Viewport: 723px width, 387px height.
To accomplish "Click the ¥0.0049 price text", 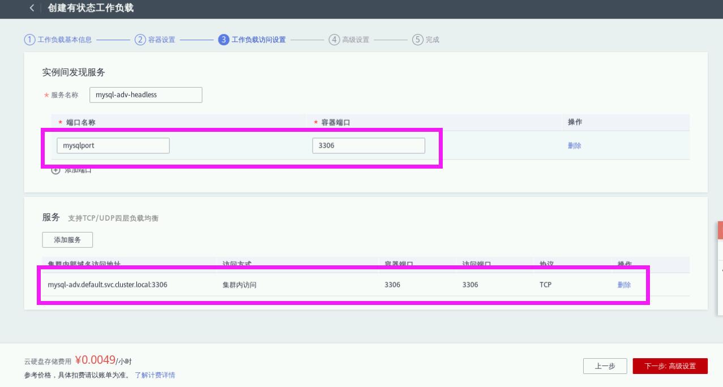I will point(95,360).
